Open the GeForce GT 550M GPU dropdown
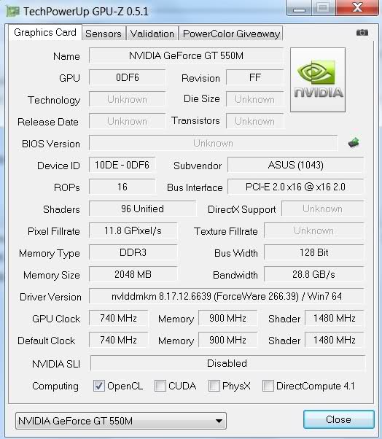 point(121,421)
